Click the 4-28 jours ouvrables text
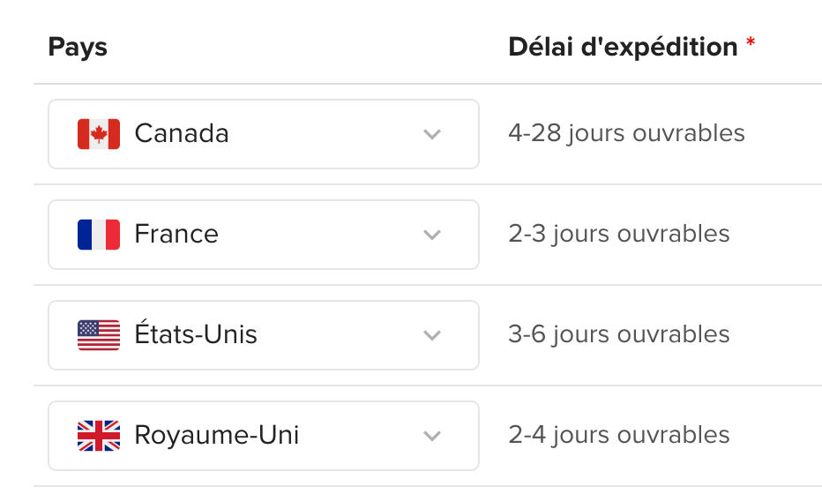822x494 pixels. click(x=626, y=134)
